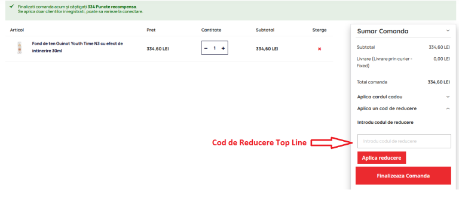Open the Fond de ten Guinot Youth Time product link

(x=77, y=47)
